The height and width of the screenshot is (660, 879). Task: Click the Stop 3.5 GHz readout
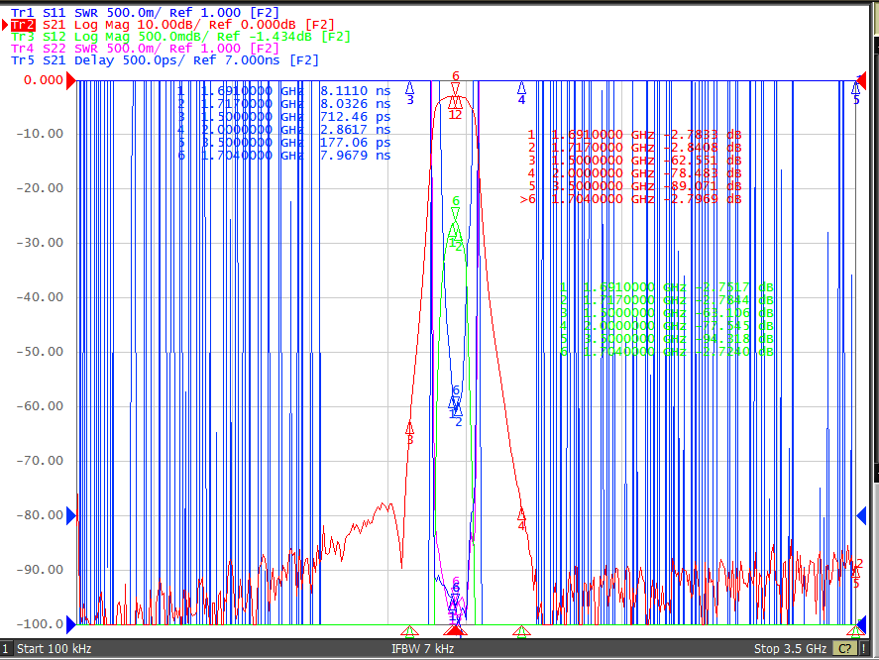pyautogui.click(x=790, y=649)
